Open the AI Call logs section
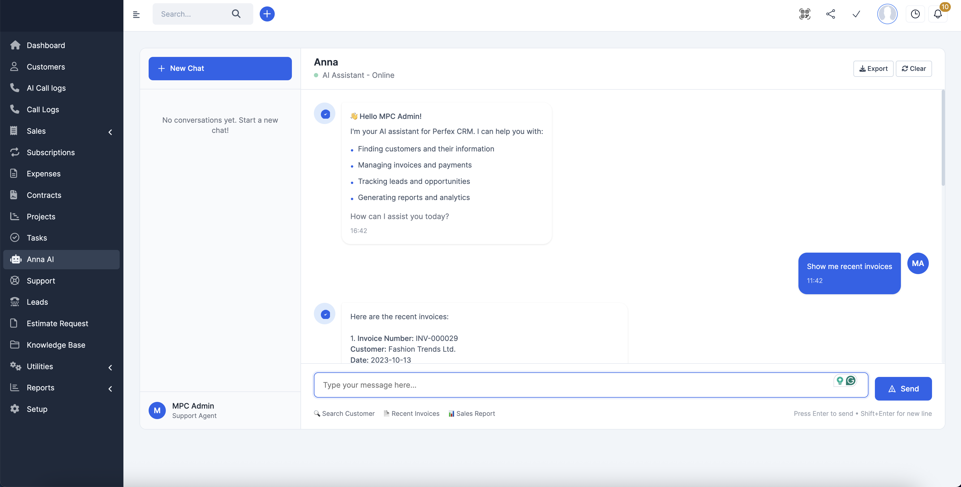 coord(46,88)
